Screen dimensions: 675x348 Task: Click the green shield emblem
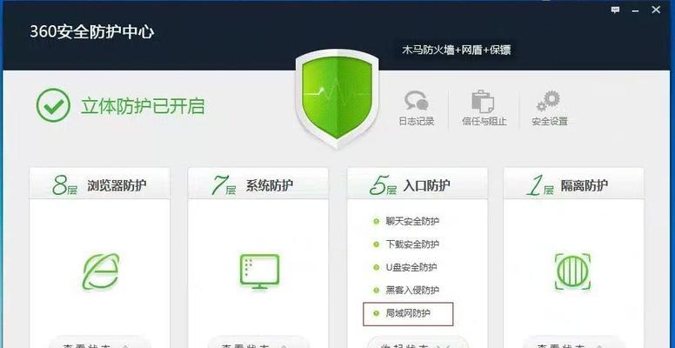(x=337, y=98)
